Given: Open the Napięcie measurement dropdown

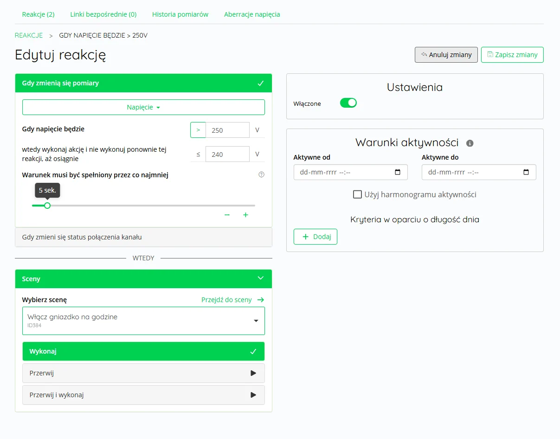Looking at the screenshot, I should (143, 107).
